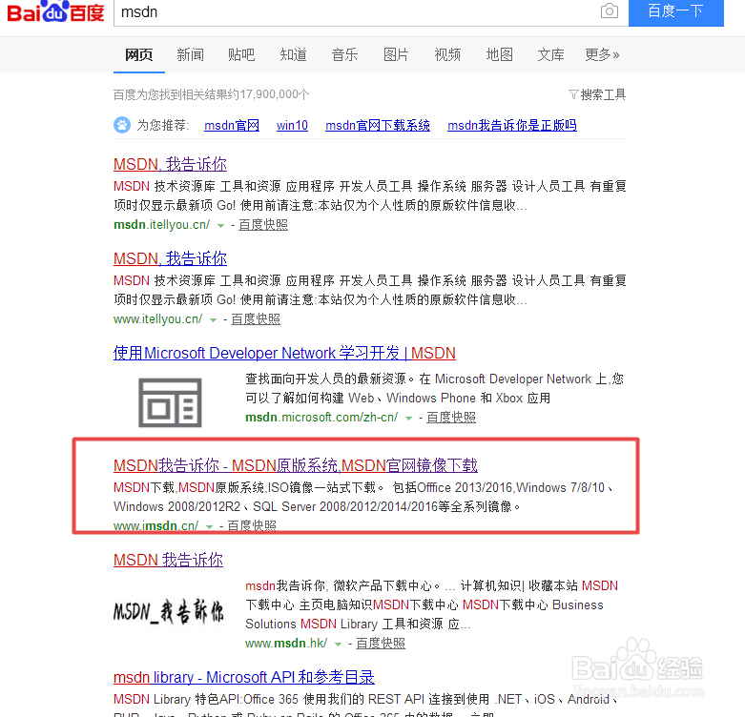Switch to the 新闻 tab
Image resolution: width=745 pixels, height=717 pixels.
coord(190,55)
